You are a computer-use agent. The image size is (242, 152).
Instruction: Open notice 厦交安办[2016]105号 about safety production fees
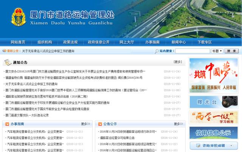(x=75, y=71)
